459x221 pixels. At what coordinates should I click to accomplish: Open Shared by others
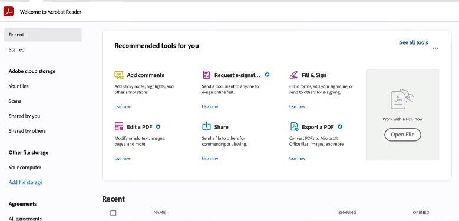click(27, 131)
